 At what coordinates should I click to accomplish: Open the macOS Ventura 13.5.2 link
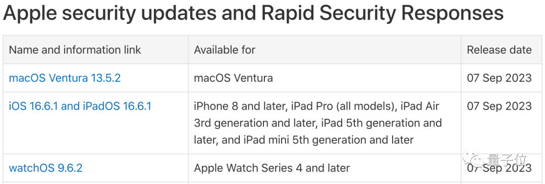[x=65, y=78]
